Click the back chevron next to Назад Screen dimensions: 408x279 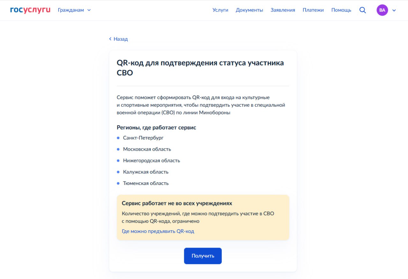(110, 38)
